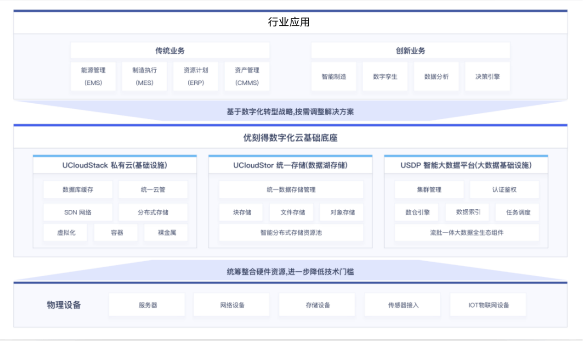Select the 智能制造 box
Screen dimensions: 583x341
click(334, 76)
